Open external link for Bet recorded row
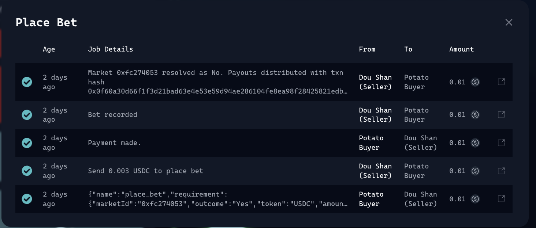 coord(501,115)
